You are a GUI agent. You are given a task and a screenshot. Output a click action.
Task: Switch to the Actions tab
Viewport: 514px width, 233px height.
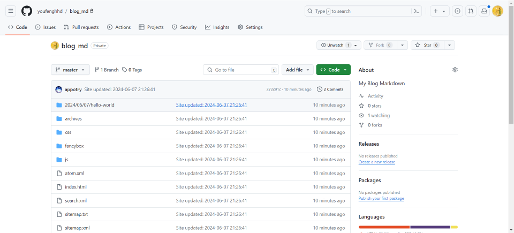(x=118, y=27)
